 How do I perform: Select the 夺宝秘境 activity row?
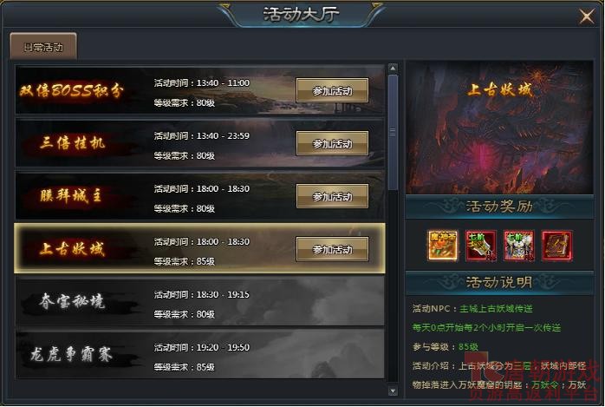[x=199, y=302]
